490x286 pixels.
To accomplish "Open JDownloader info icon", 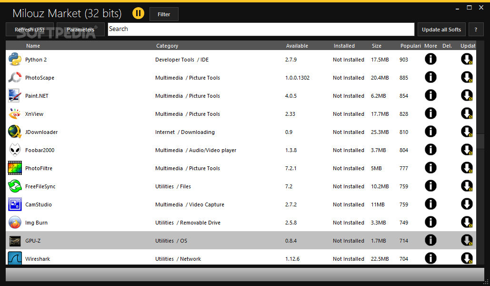I will click(430, 132).
